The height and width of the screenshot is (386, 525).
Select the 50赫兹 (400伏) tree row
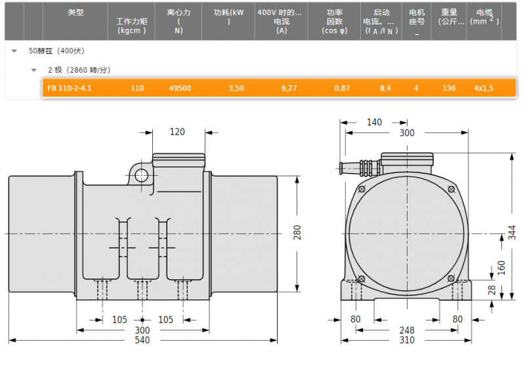pos(261,51)
